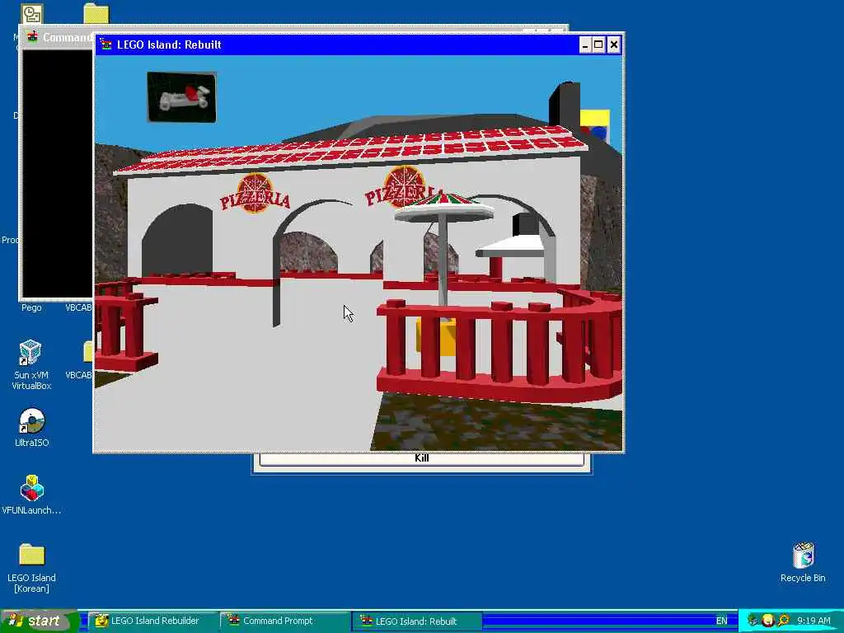
Task: Click the first pizzeria sign on the building
Action: [x=256, y=193]
